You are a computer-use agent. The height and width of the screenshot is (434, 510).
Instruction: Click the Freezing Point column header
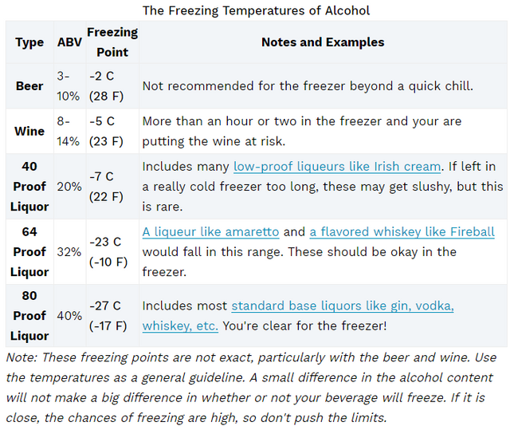coord(112,42)
